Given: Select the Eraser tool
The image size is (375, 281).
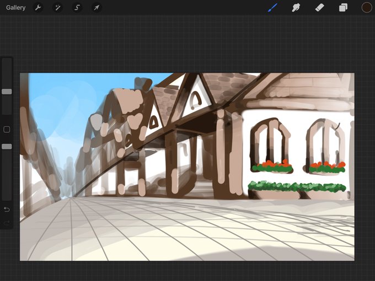Looking at the screenshot, I should pyautogui.click(x=319, y=8).
